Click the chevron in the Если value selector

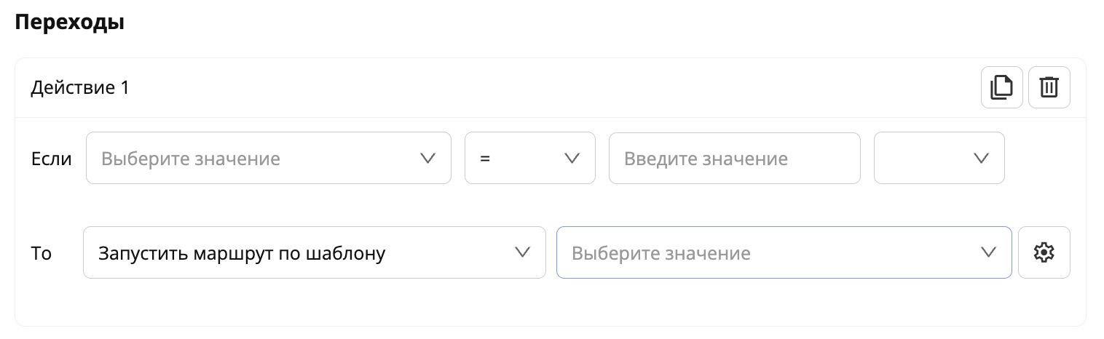(x=428, y=158)
